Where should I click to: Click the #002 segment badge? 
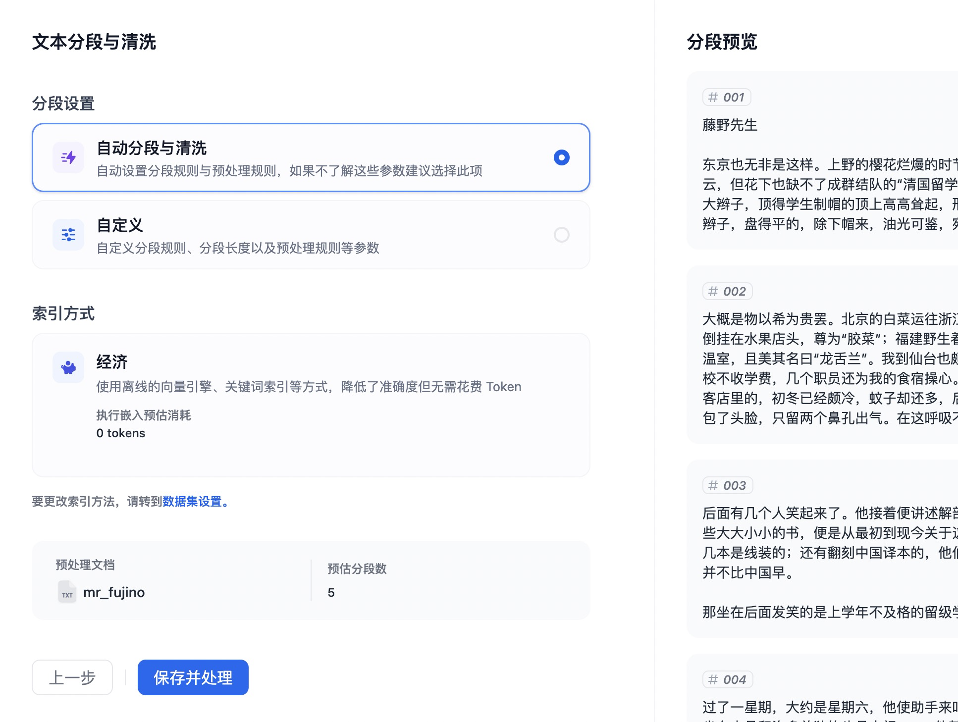(x=726, y=291)
